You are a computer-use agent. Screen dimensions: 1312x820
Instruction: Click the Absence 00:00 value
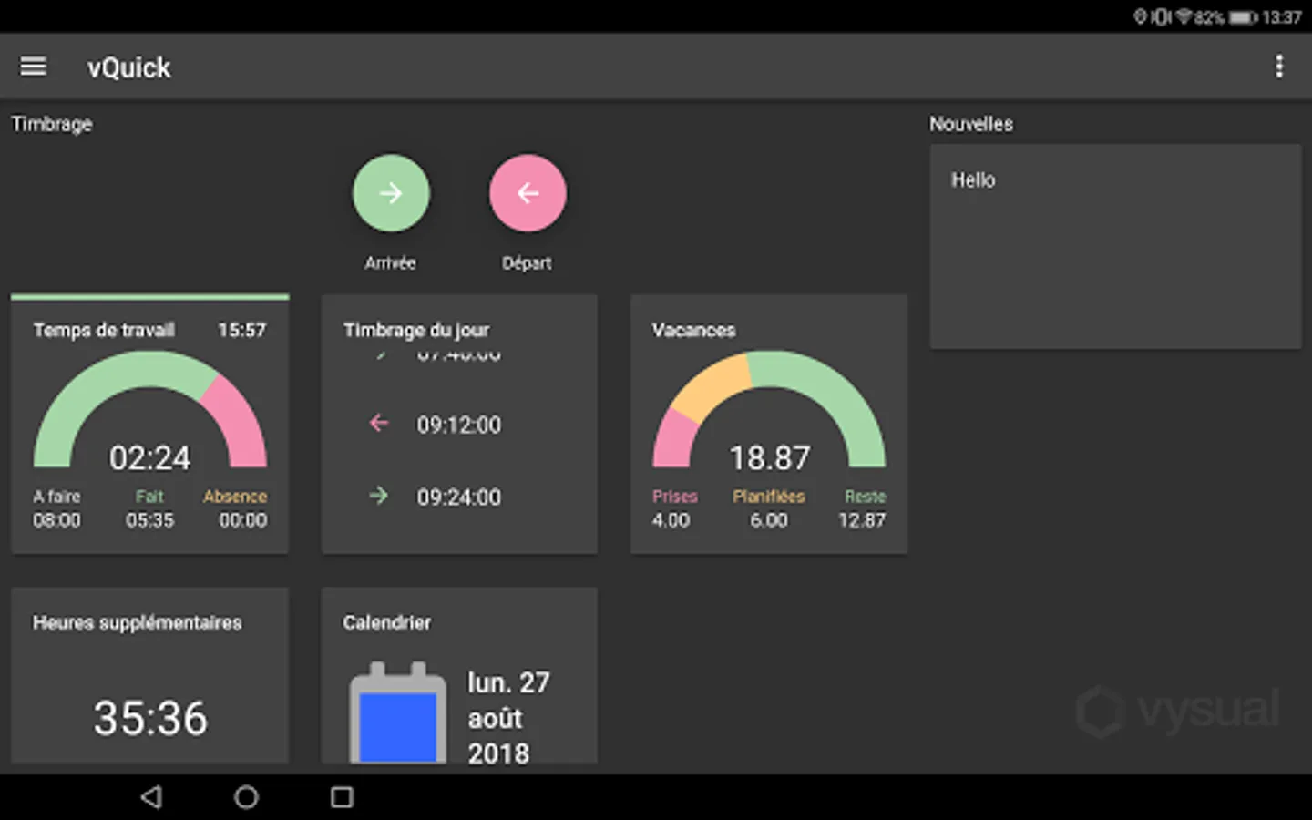tap(243, 520)
